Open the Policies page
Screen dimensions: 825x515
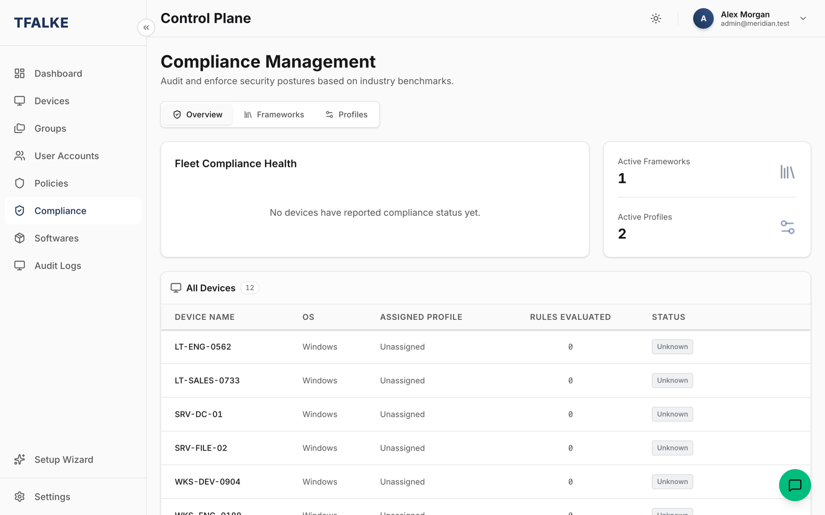point(73,183)
